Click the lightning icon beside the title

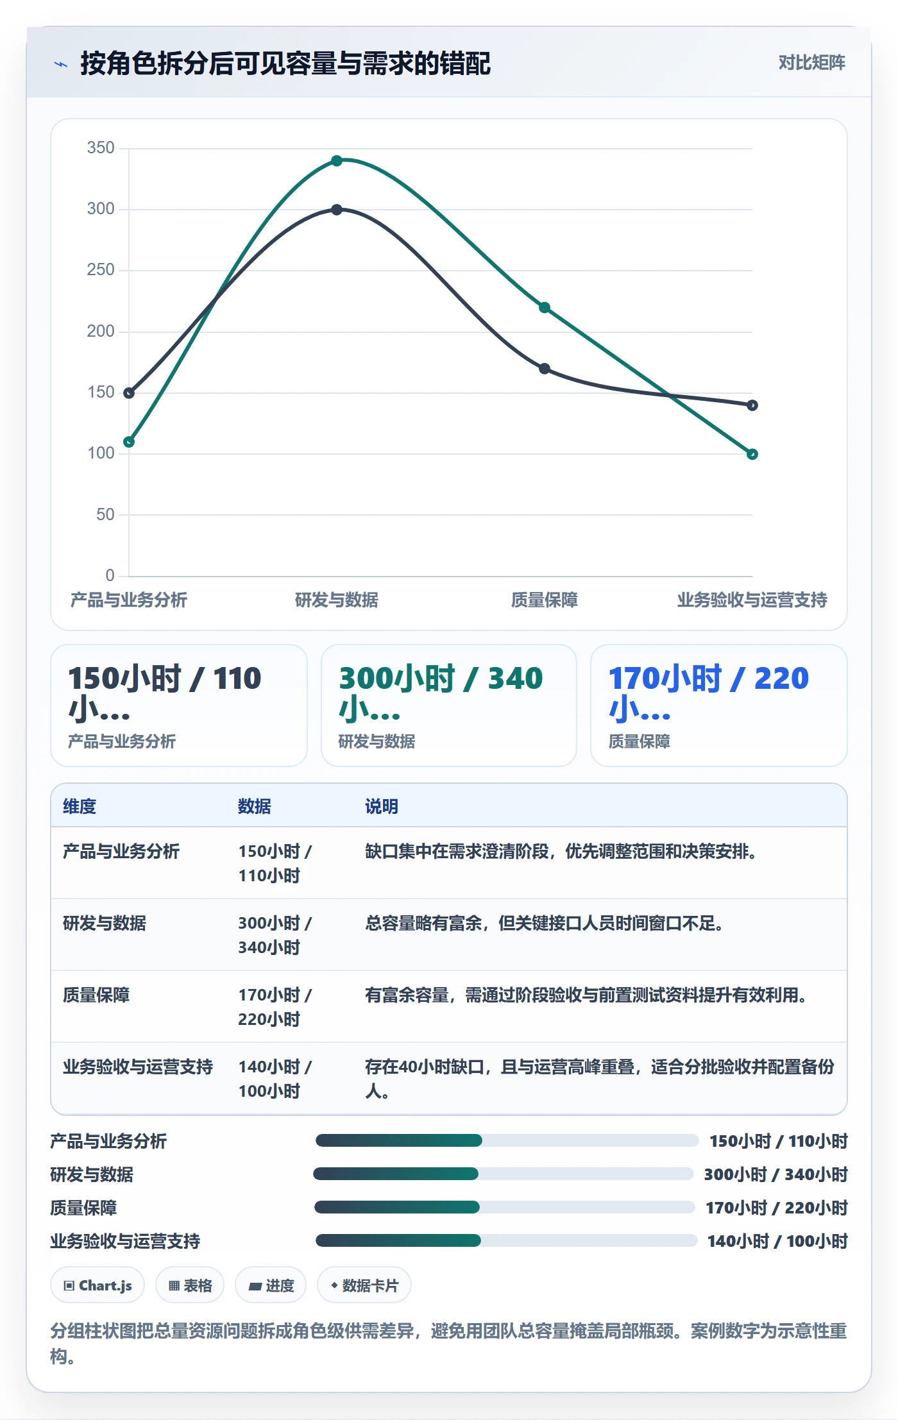[x=61, y=64]
